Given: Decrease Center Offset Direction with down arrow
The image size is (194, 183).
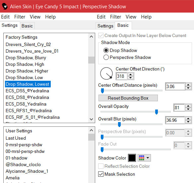Looking at the screenshot, I should click(130, 78).
